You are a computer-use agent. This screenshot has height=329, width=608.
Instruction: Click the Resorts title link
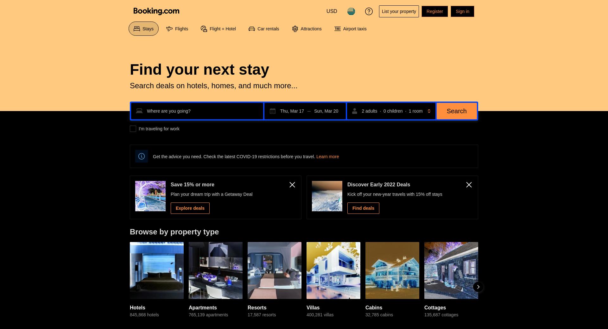point(257,307)
